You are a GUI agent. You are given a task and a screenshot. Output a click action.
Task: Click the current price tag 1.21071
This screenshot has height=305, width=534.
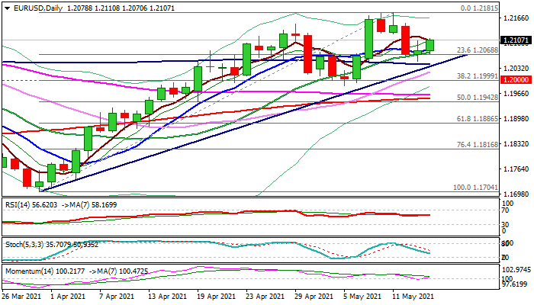click(x=516, y=40)
